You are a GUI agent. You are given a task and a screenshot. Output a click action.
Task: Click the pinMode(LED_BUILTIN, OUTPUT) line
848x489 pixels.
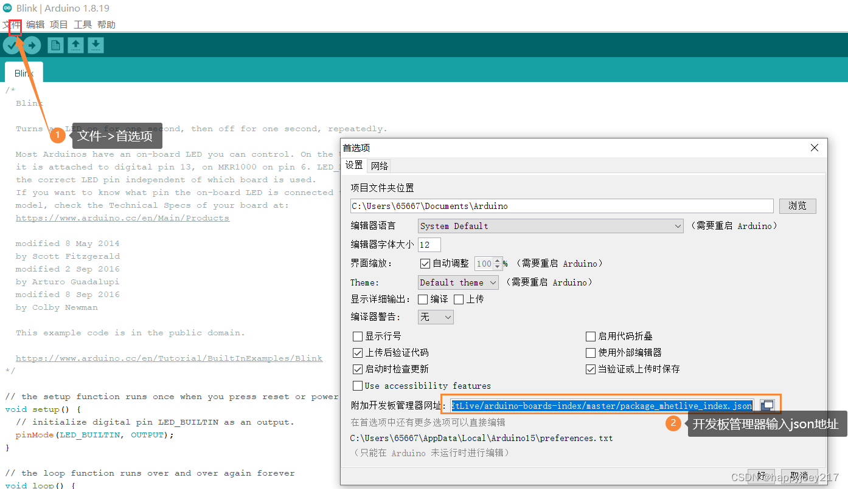(x=94, y=435)
